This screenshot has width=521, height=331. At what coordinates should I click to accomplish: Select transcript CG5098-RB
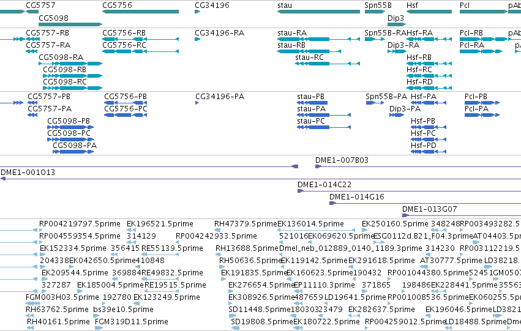[65, 70]
